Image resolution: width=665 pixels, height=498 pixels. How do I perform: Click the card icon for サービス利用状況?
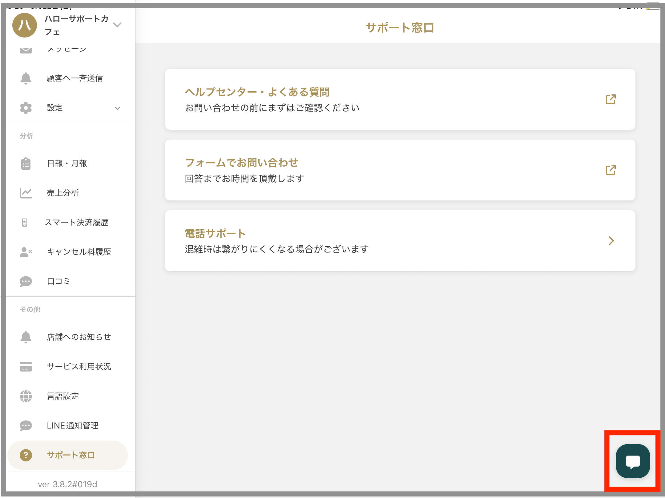click(26, 367)
